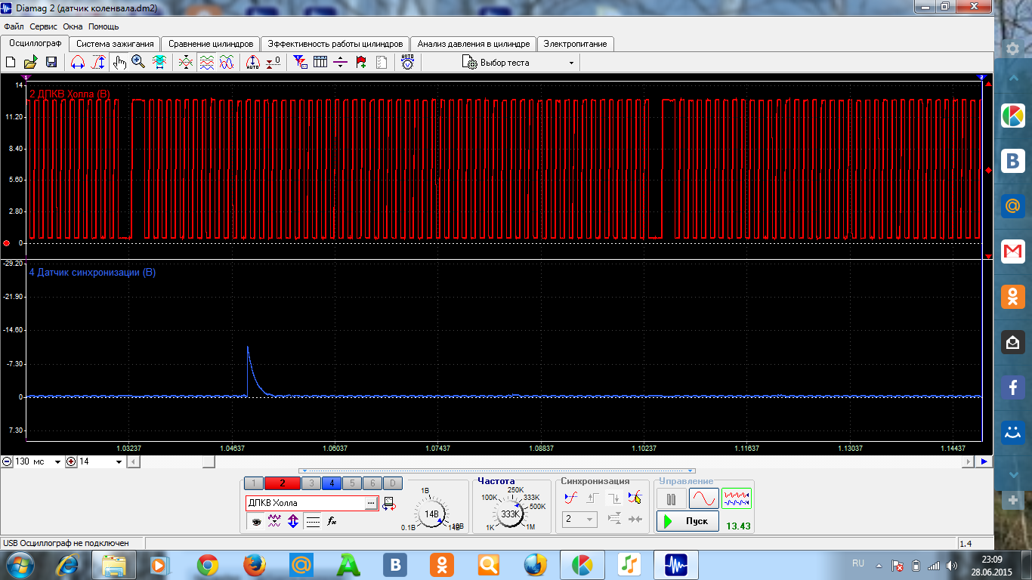
Task: Open Google Chrome from the taskbar
Action: pos(208,564)
